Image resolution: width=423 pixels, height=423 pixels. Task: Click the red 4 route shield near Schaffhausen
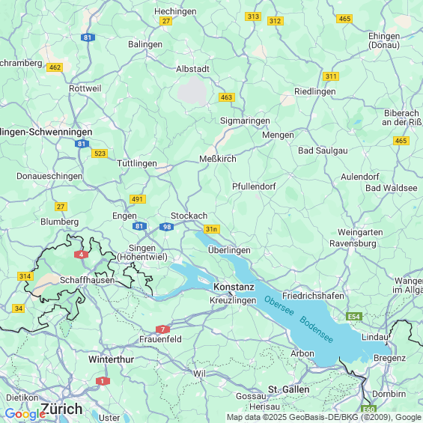pos(81,255)
